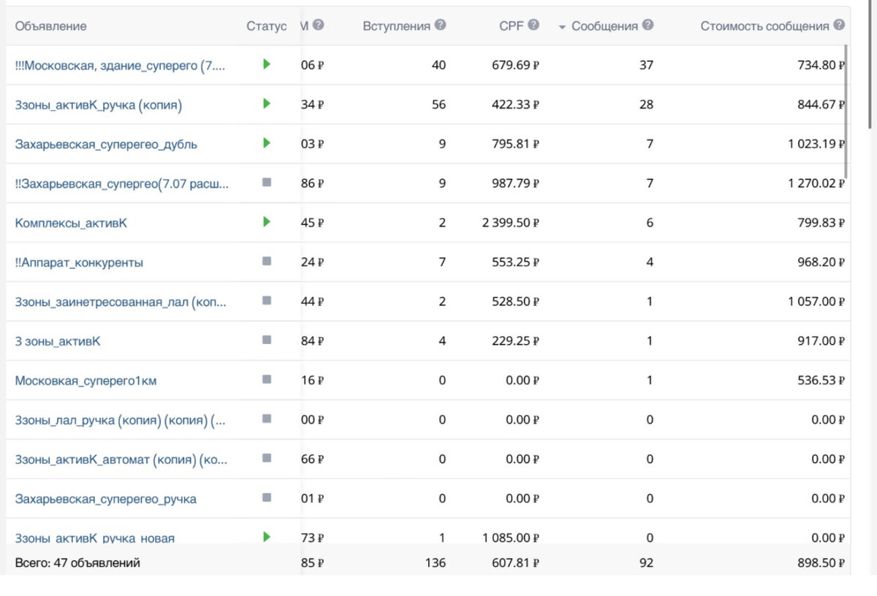Click total messages value 92
Viewport: 877px width, 596px height.
click(646, 563)
